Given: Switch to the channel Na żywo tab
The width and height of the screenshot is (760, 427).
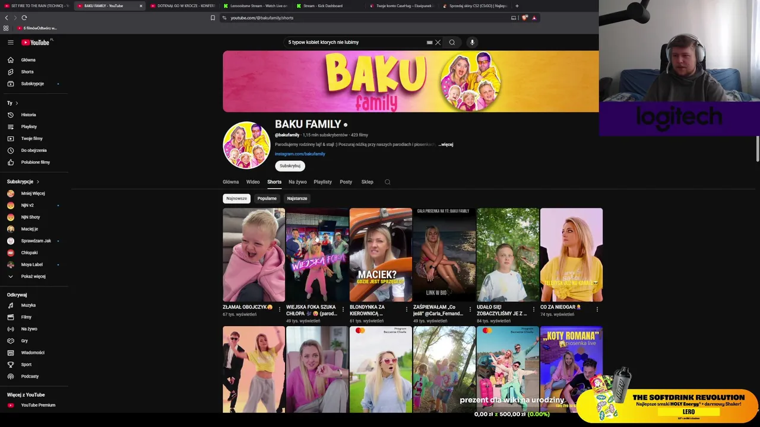Looking at the screenshot, I should (297, 182).
